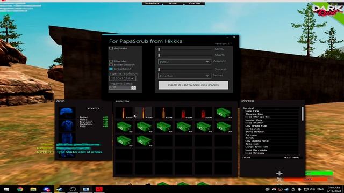344x193 pixels.
Task: Select Workbench in Crafting list
Action: [x=252, y=129]
